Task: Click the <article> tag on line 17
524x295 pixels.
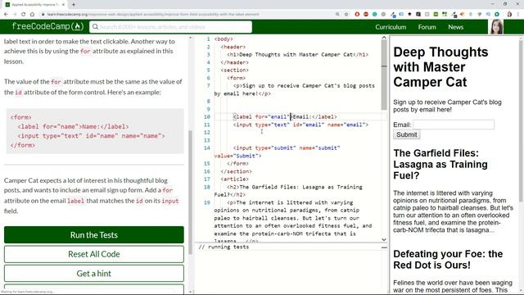Action: [234, 179]
